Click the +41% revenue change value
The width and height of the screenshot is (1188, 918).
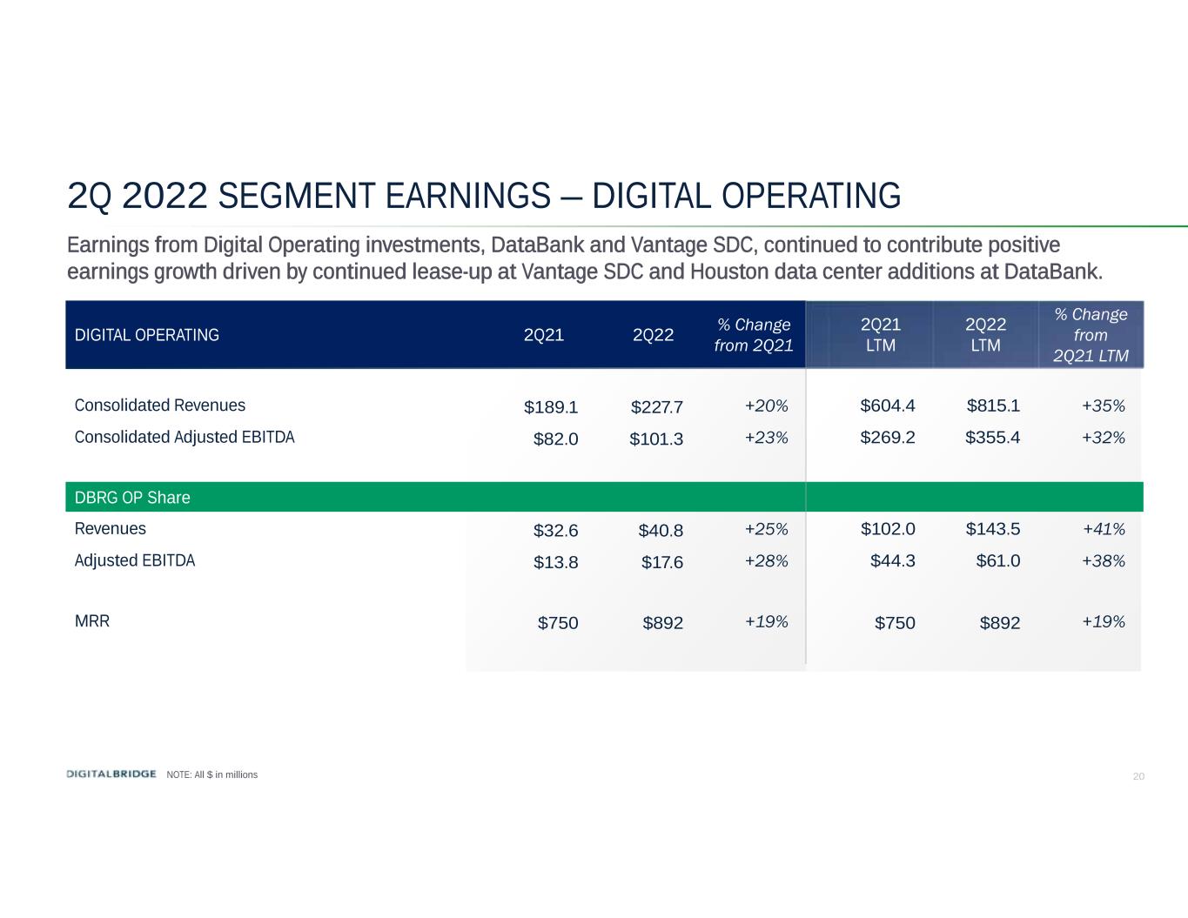[x=1104, y=529]
